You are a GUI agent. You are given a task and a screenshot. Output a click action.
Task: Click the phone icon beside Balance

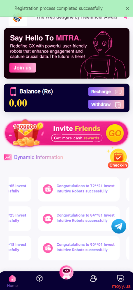13,91
